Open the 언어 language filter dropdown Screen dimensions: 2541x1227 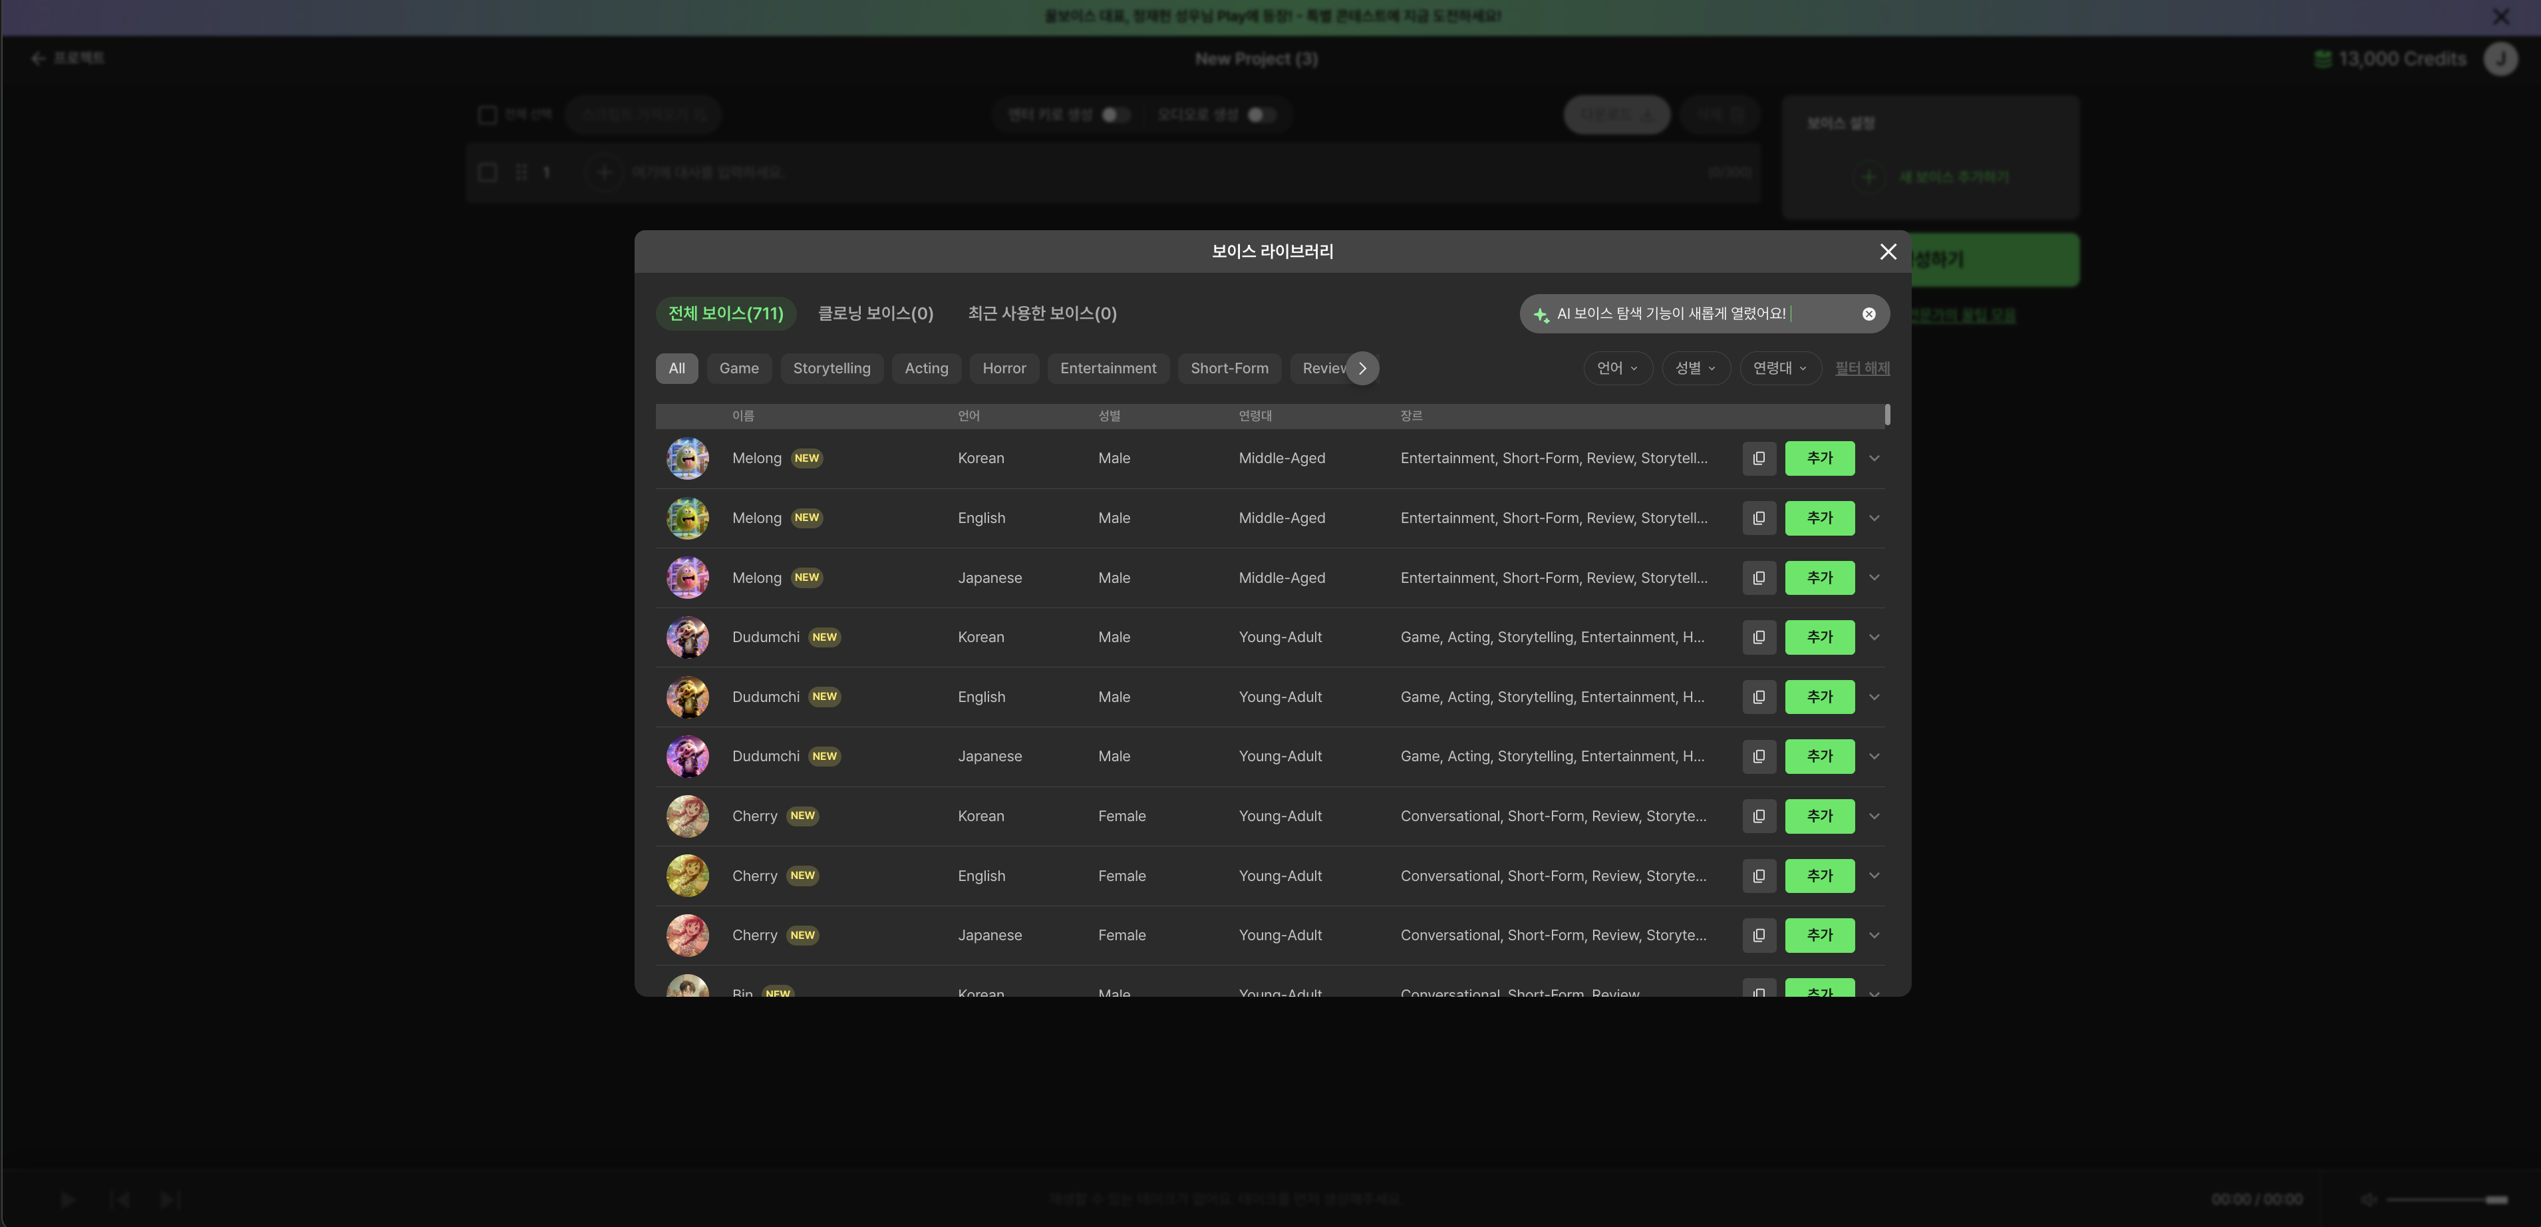tap(1617, 368)
